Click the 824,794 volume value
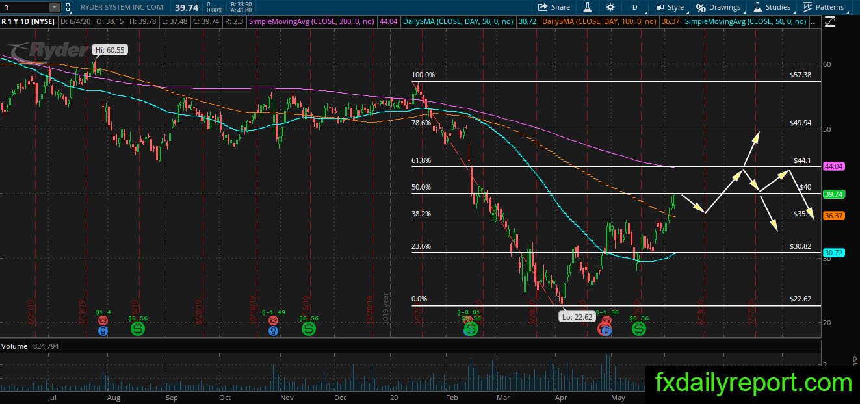The height and width of the screenshot is (404, 860). [x=45, y=346]
